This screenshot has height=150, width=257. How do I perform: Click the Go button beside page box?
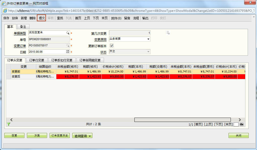(242, 124)
